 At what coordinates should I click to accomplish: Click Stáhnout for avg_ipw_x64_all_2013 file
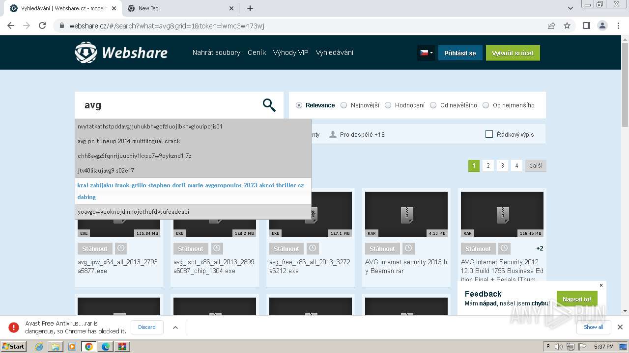(95, 249)
